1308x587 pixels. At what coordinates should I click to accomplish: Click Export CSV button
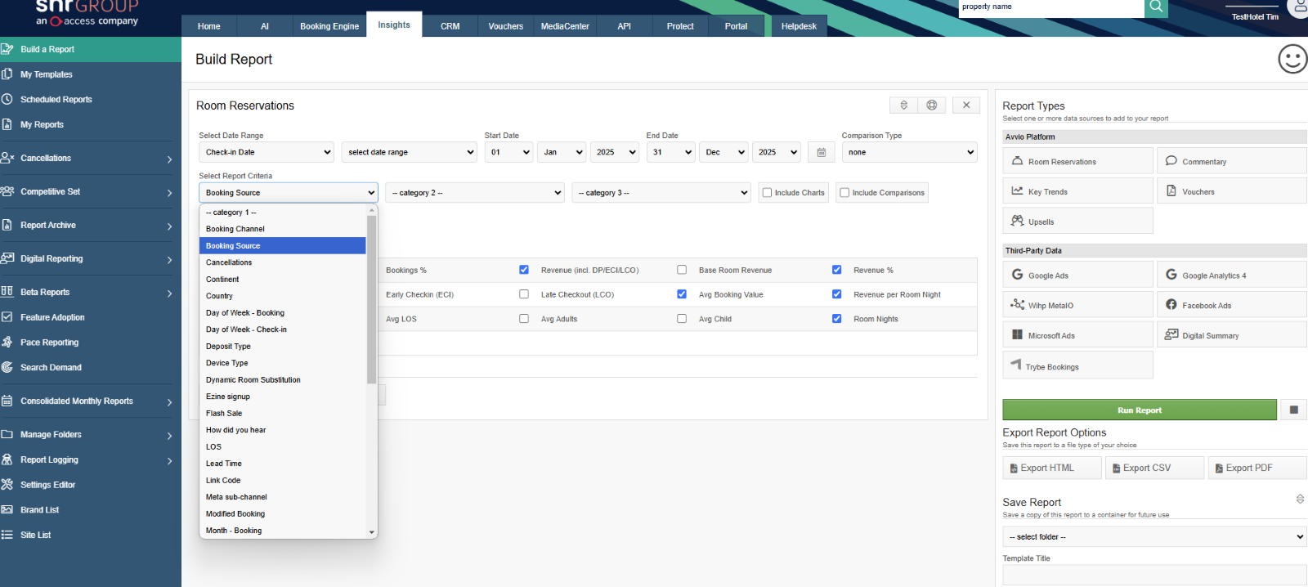1154,468
